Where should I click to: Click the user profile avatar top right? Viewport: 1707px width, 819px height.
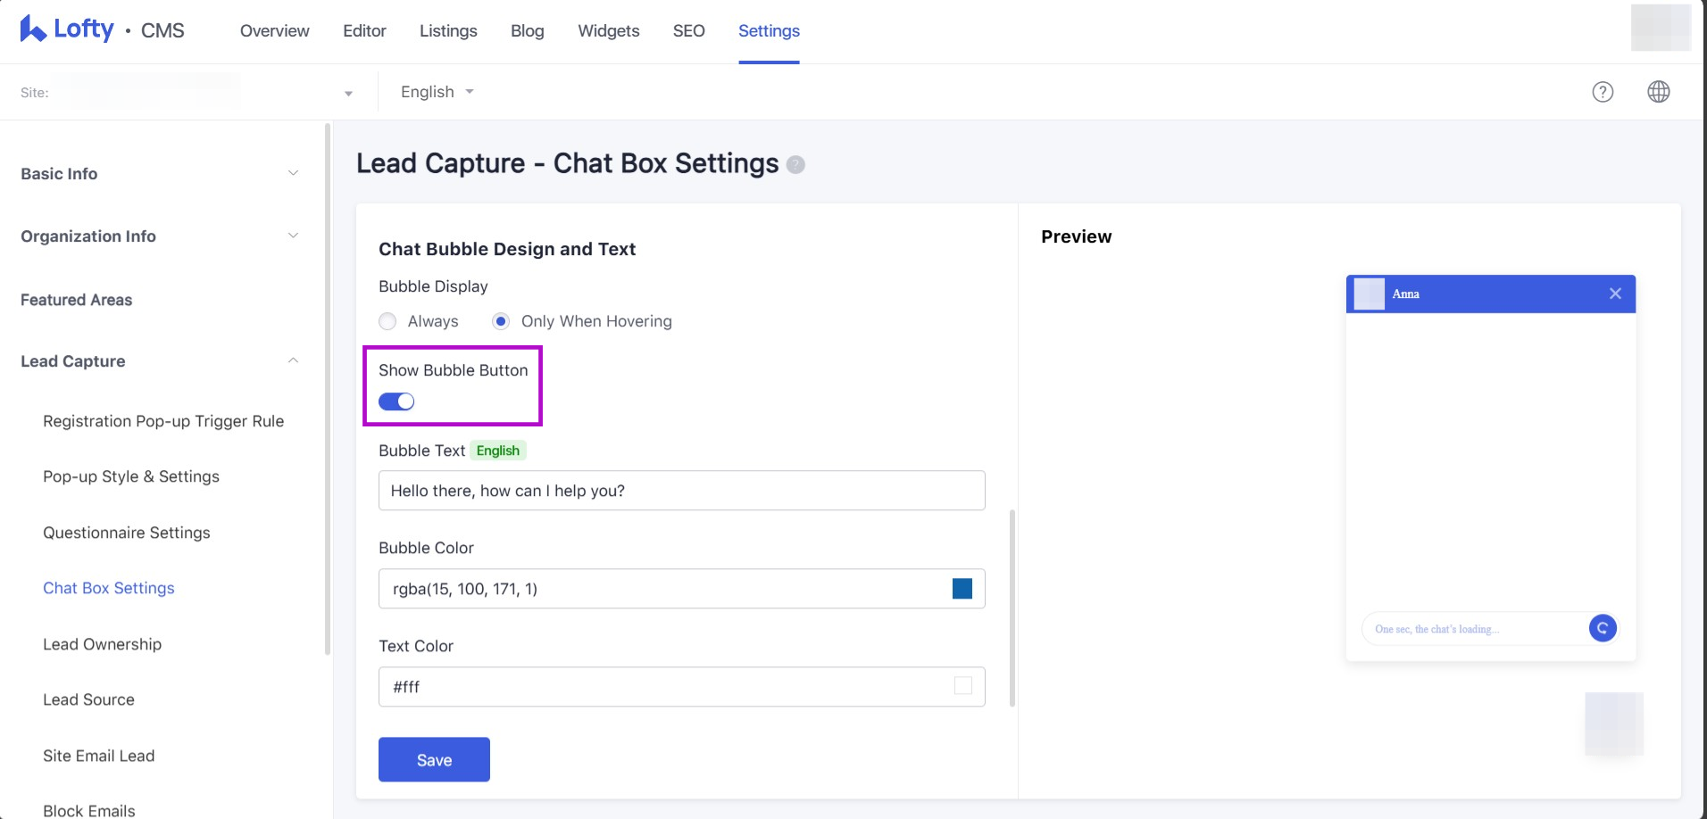[1660, 28]
